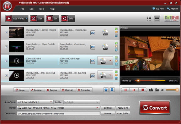Select the Van_Helsing video thumbnail

(17, 32)
